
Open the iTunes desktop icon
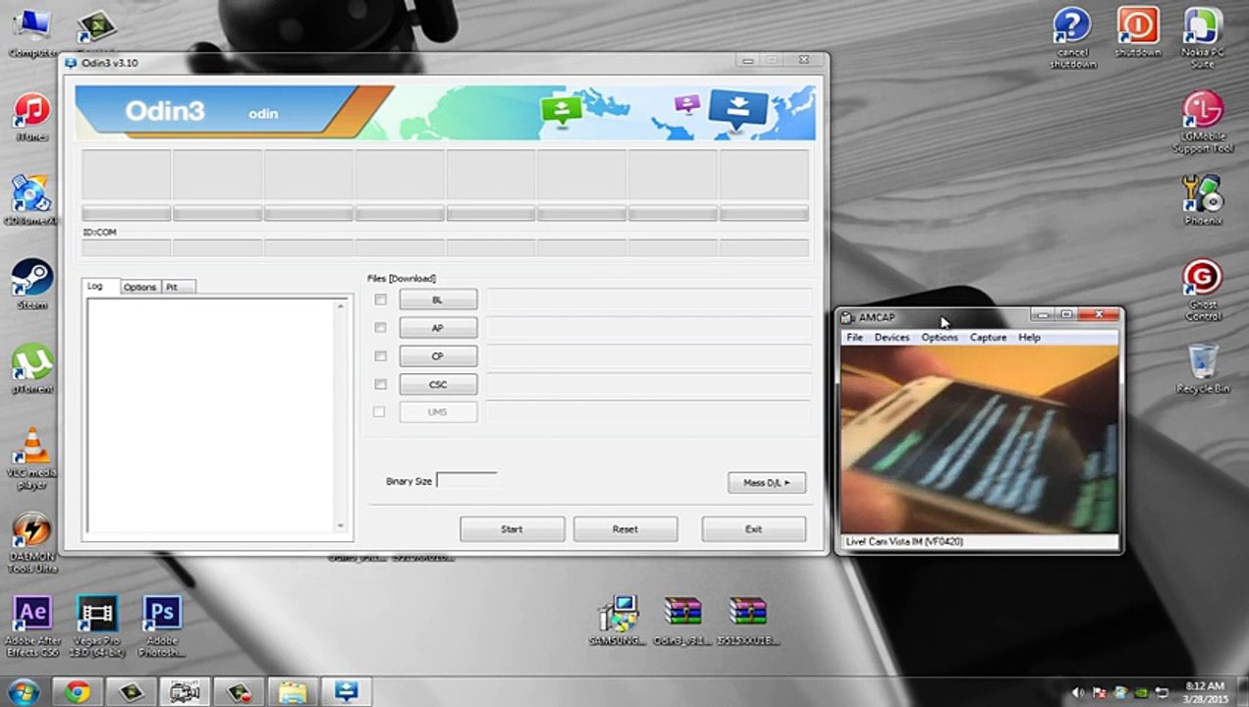click(x=31, y=110)
